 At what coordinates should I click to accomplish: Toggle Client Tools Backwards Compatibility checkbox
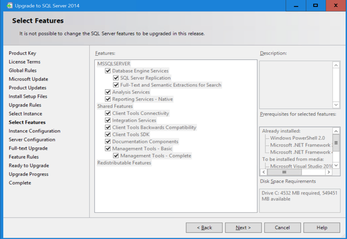[x=108, y=127]
